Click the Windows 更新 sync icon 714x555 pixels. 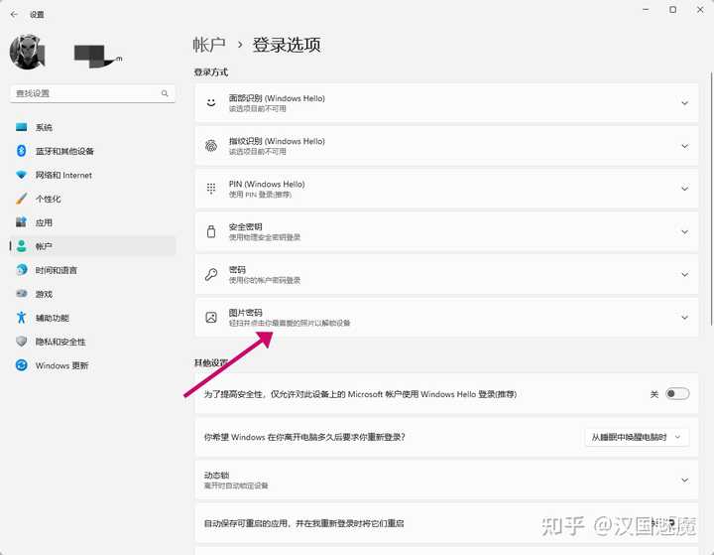(x=22, y=365)
